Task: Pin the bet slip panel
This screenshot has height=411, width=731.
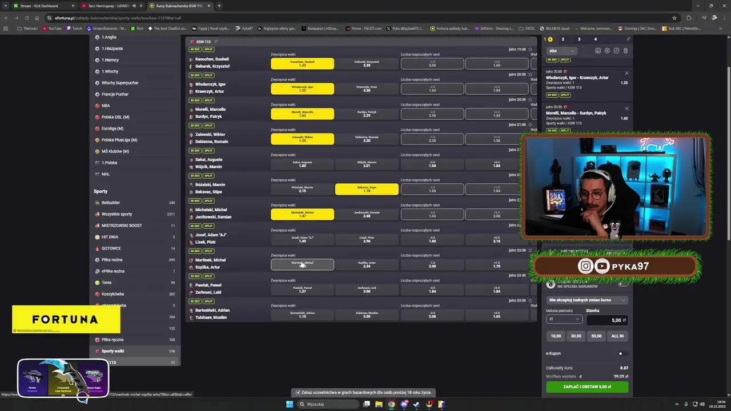Action: [x=628, y=39]
